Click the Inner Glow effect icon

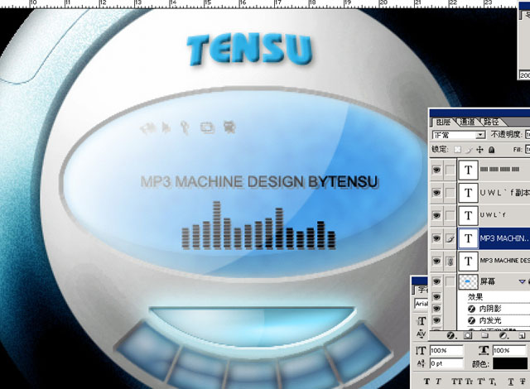pos(471,320)
